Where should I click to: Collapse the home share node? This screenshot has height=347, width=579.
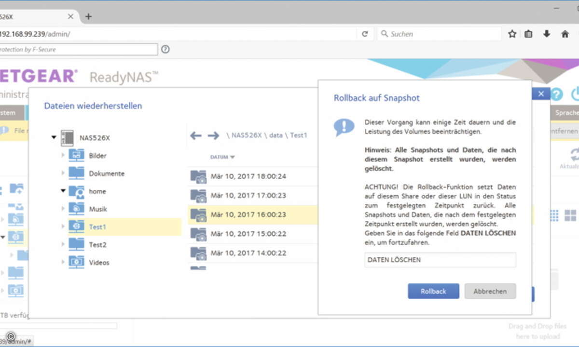click(x=63, y=191)
